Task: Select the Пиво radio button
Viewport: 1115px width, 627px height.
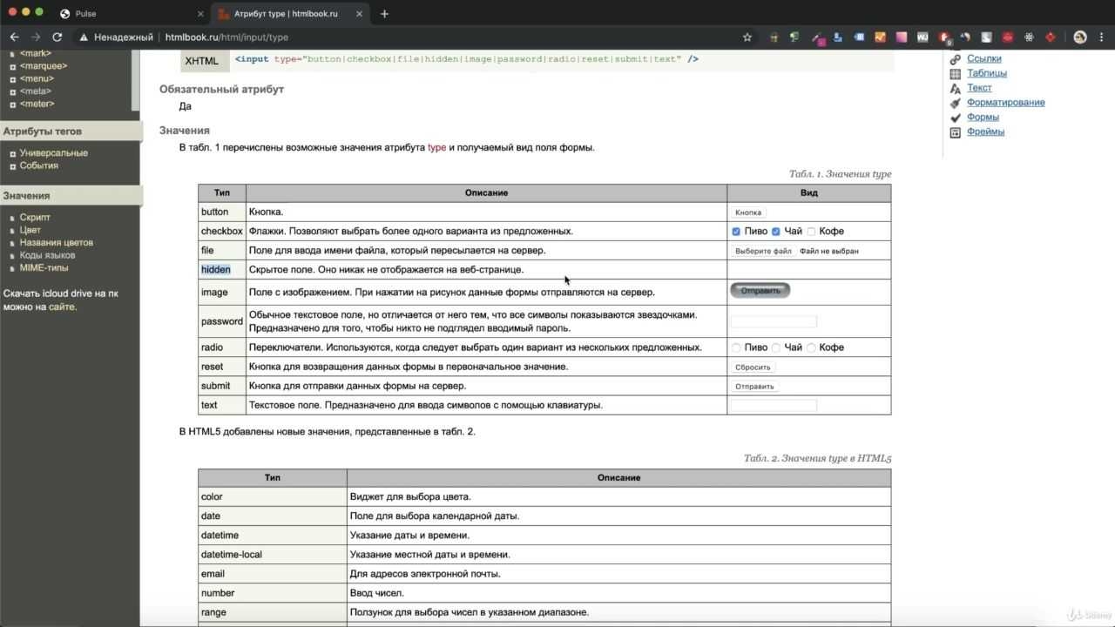Action: 736,347
